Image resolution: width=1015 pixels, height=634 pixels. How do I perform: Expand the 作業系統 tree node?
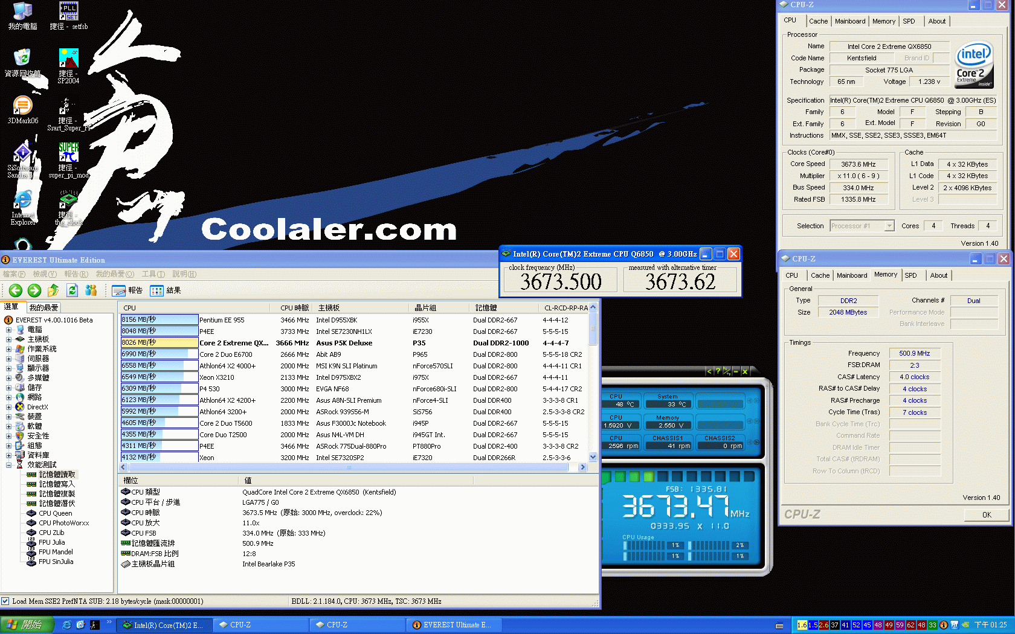8,349
